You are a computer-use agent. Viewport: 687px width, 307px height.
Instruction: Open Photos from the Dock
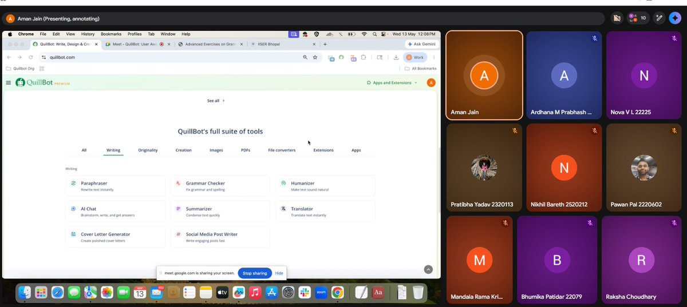(106, 292)
